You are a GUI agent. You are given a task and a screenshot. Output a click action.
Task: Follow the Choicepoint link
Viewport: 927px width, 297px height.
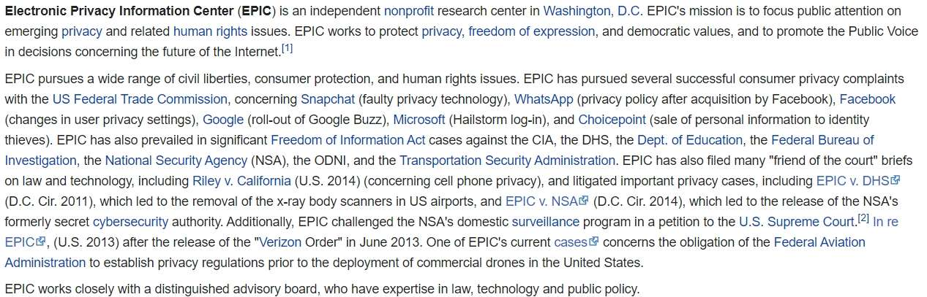(x=612, y=120)
